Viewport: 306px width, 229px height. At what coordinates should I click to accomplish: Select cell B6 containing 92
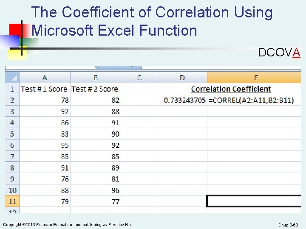(x=96, y=145)
